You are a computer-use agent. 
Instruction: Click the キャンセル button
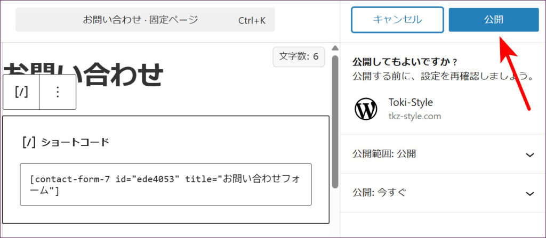(x=397, y=20)
